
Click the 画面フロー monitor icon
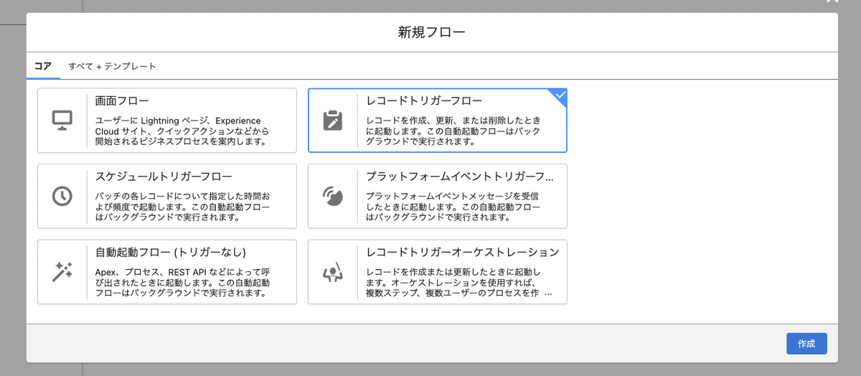(x=62, y=121)
